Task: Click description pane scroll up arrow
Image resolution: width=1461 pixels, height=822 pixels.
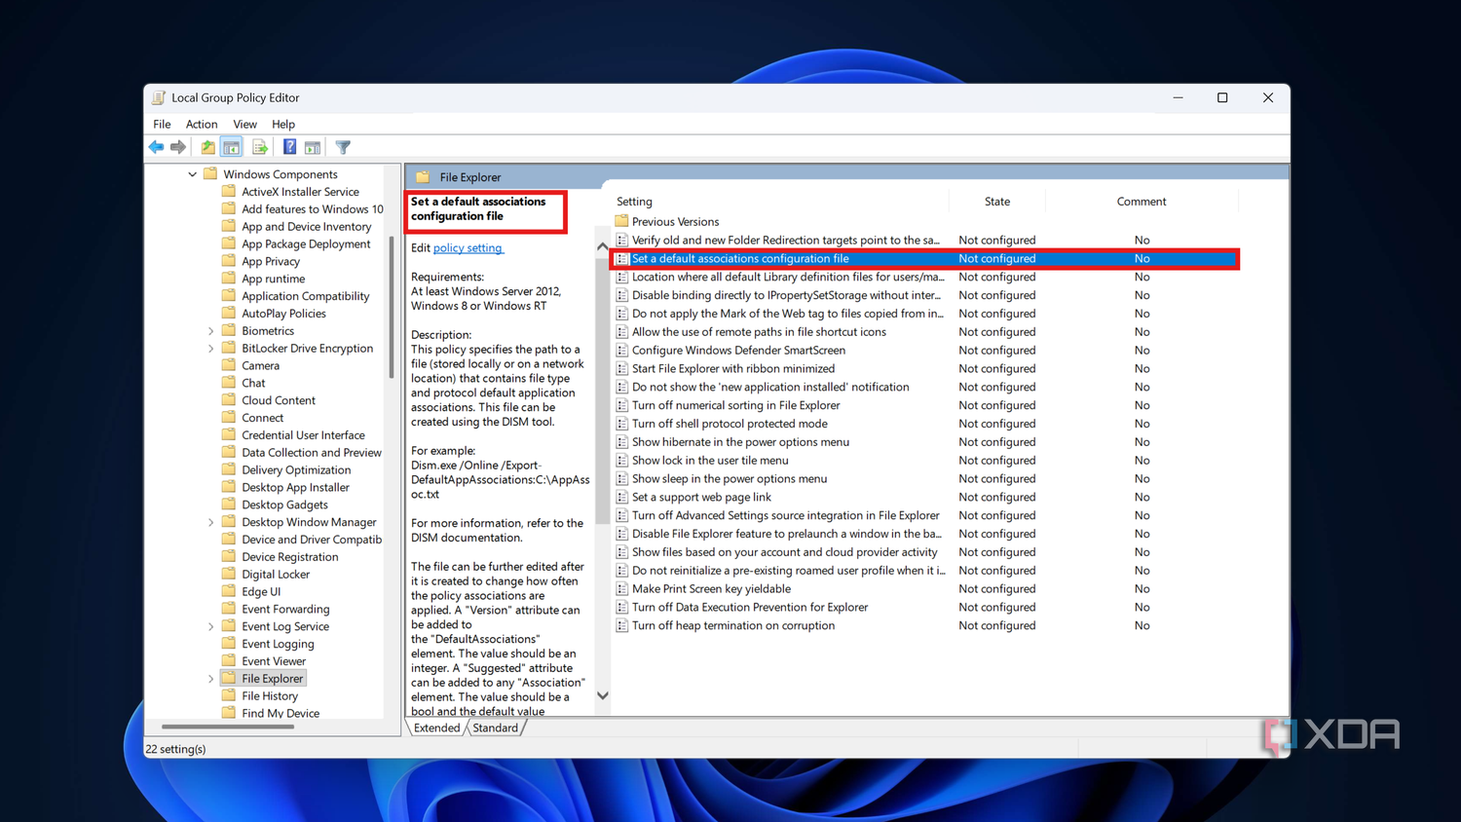Action: click(x=602, y=247)
